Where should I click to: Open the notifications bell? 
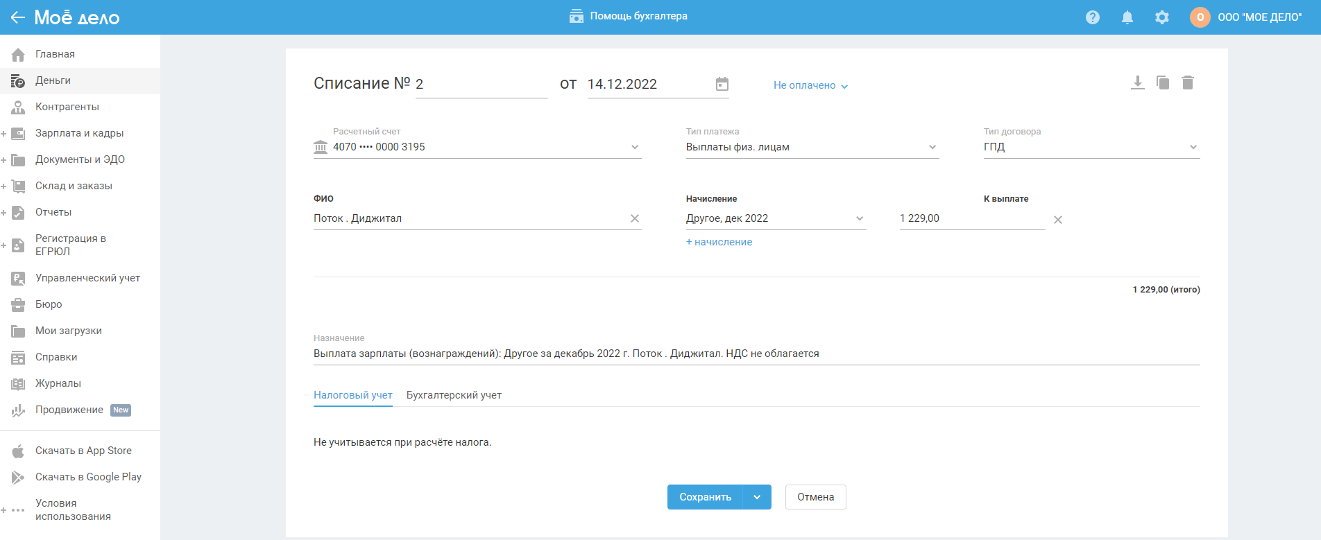click(1127, 17)
